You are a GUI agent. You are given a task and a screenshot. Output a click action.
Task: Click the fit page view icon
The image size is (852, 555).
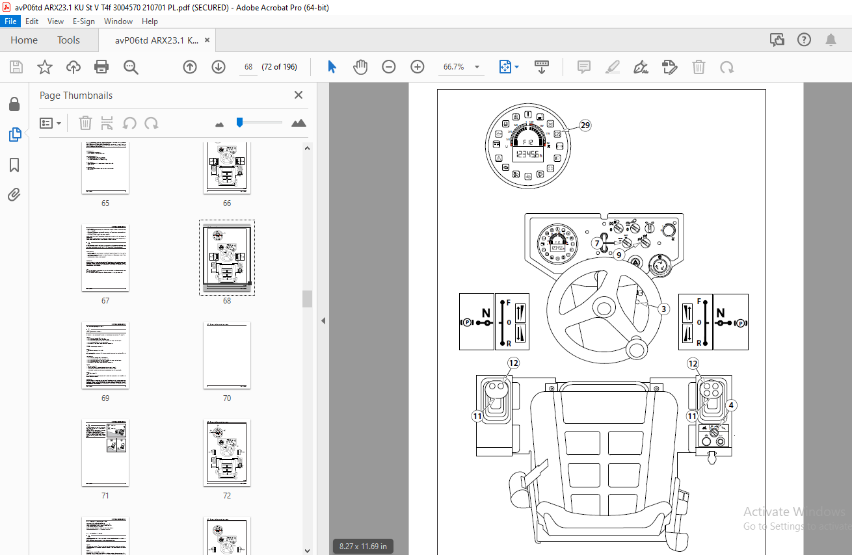[505, 67]
